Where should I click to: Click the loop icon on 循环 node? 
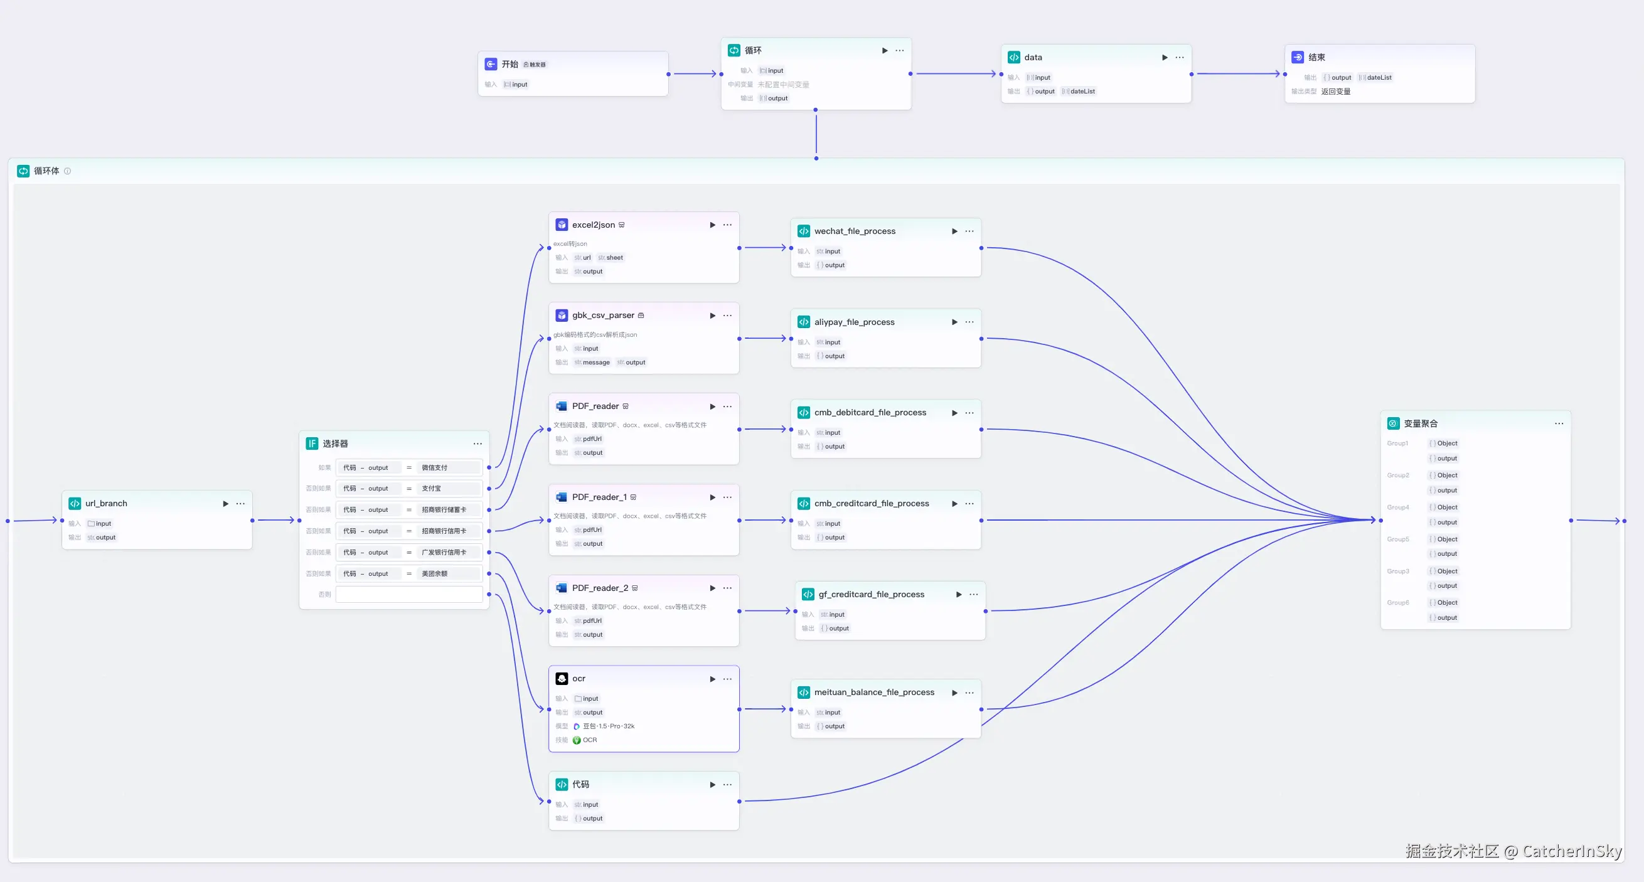point(735,50)
